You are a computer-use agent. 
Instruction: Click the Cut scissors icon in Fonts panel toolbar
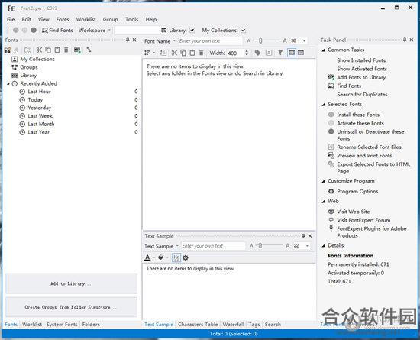tap(39, 50)
